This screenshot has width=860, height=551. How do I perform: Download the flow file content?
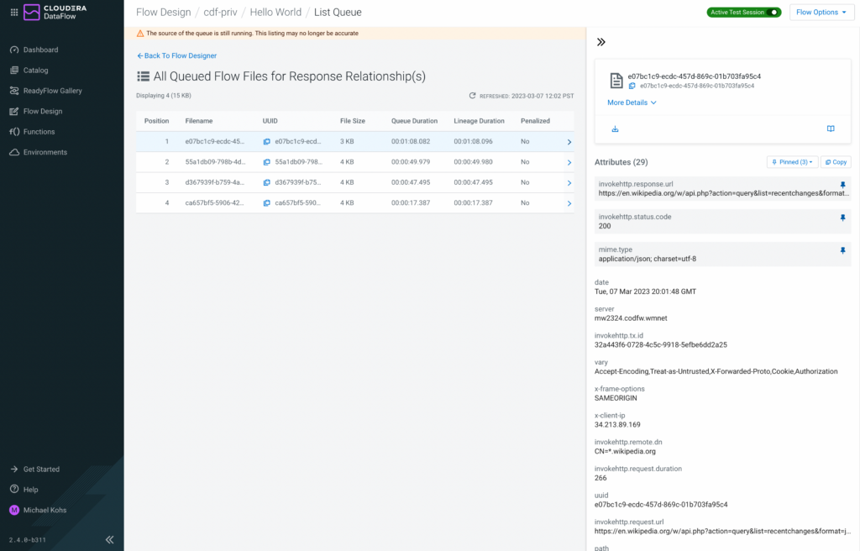(x=616, y=129)
